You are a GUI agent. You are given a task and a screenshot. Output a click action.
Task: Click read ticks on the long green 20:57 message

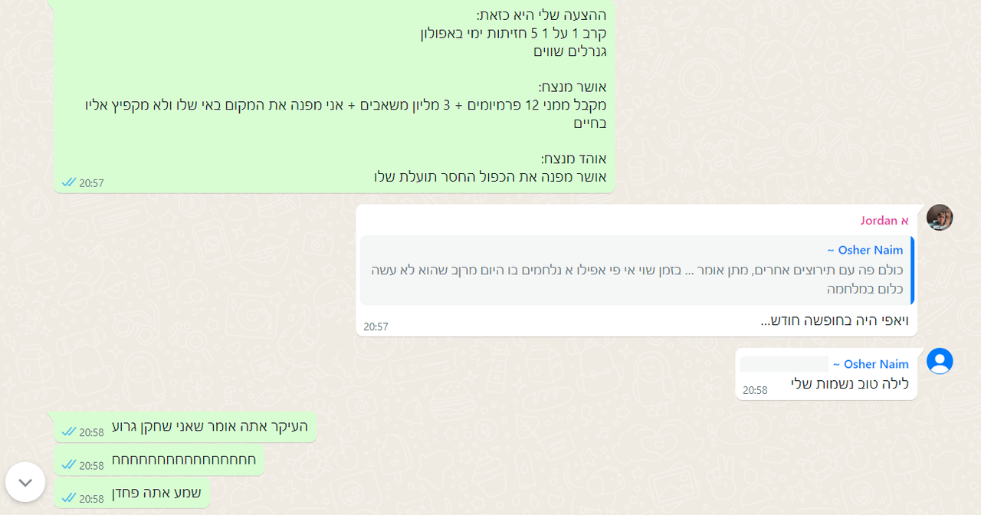(69, 182)
